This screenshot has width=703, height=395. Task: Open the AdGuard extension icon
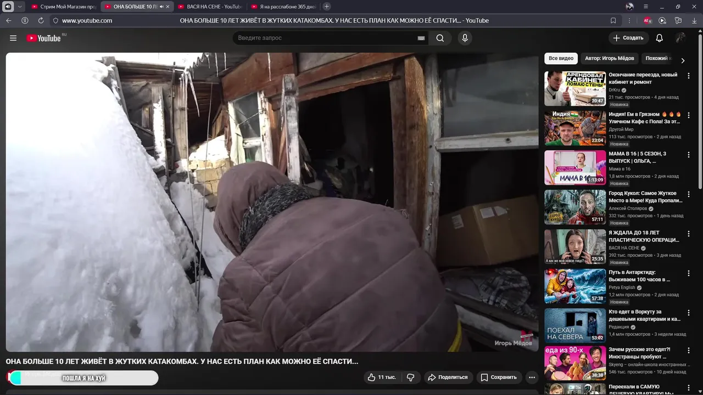coord(648,20)
